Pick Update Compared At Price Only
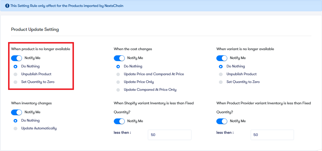This screenshot has height=151, width=322. point(118,90)
